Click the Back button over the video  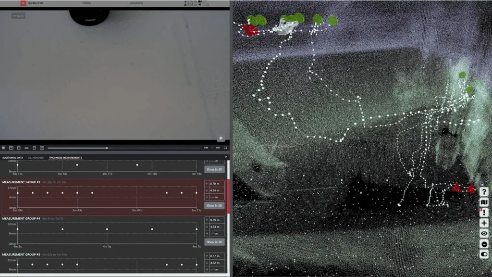pyautogui.click(x=19, y=16)
